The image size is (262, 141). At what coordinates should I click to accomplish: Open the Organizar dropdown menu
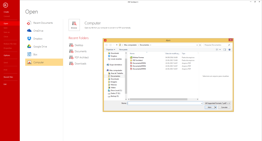111,50
